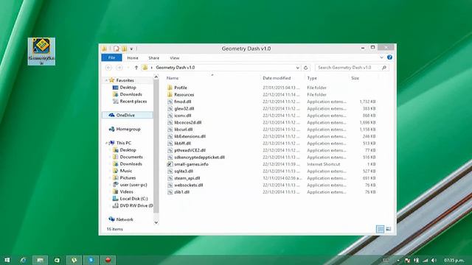Click the volume icon in system tray
This screenshot has height=265, width=472.
coord(434,260)
